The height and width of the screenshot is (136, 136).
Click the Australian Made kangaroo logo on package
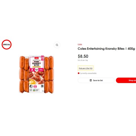pyautogui.click(x=34, y=90)
